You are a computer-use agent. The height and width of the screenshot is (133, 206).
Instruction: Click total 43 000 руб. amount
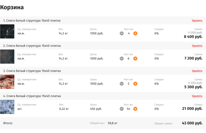click(192, 123)
